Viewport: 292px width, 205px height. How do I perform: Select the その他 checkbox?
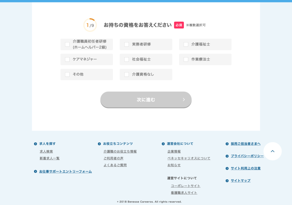tap(67, 74)
